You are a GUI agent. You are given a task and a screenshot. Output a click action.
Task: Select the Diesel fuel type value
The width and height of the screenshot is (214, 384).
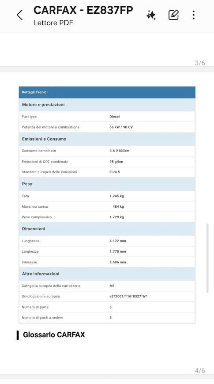coord(114,117)
